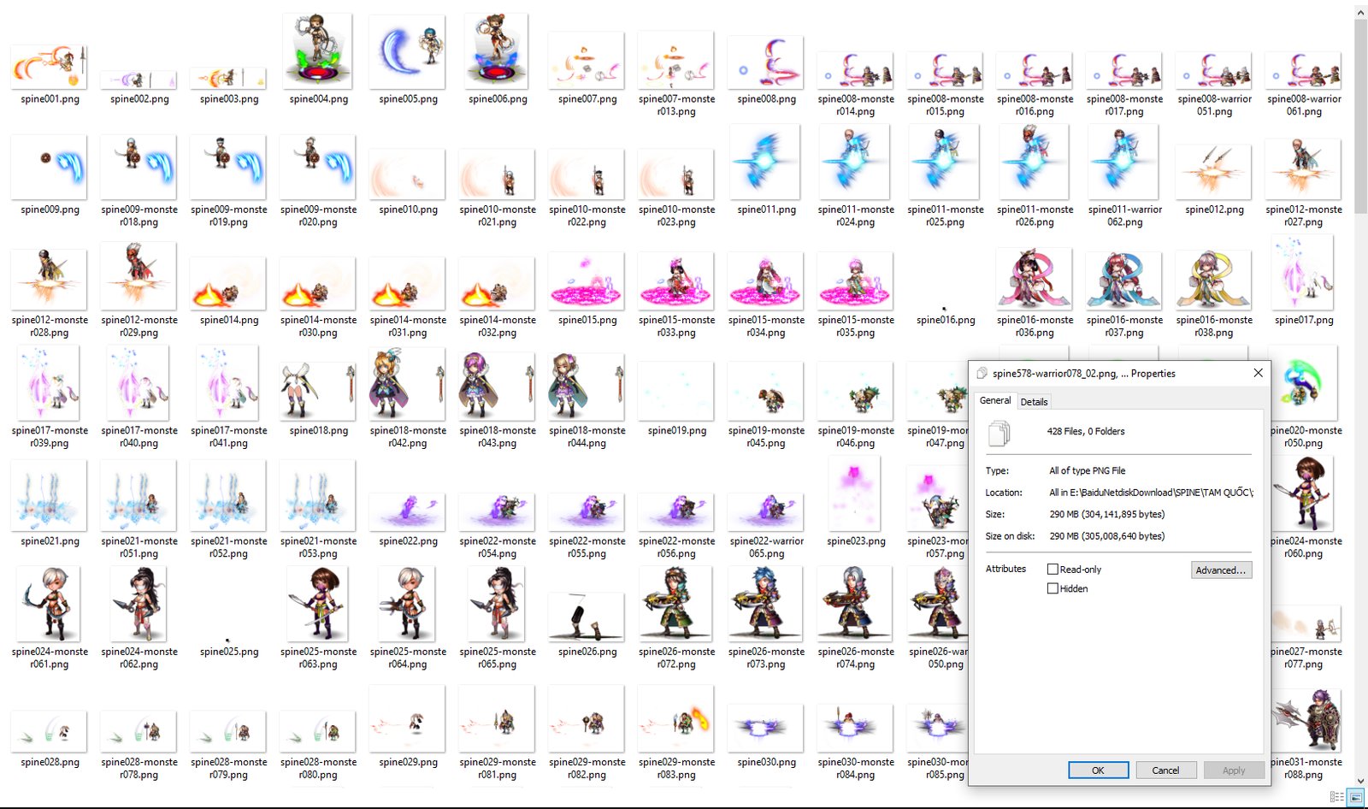Tick the Hidden attribute checkbox
Image resolution: width=1368 pixels, height=809 pixels.
click(x=1053, y=588)
